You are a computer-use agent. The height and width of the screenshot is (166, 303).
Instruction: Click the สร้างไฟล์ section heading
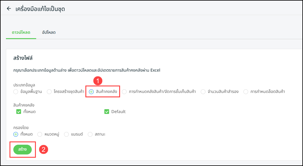[x=23, y=58]
